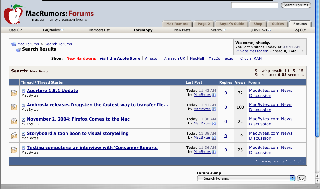The image size is (320, 189).
Task: Click the checkmark icon before Storyboard a toon boon
Action: 23,134
